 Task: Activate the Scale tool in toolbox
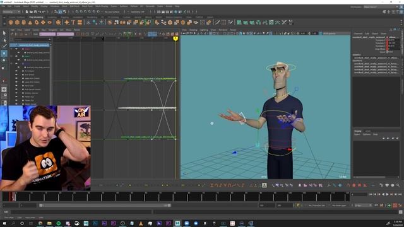(3, 68)
